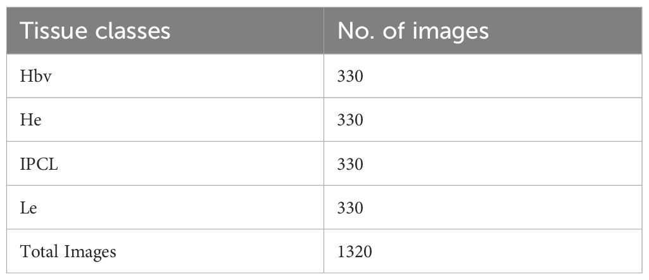Click the 330 value in He row
Screen dimensions: 649x280
350,120
